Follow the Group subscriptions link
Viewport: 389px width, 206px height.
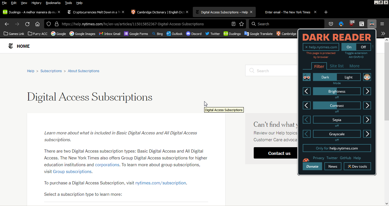(x=72, y=172)
